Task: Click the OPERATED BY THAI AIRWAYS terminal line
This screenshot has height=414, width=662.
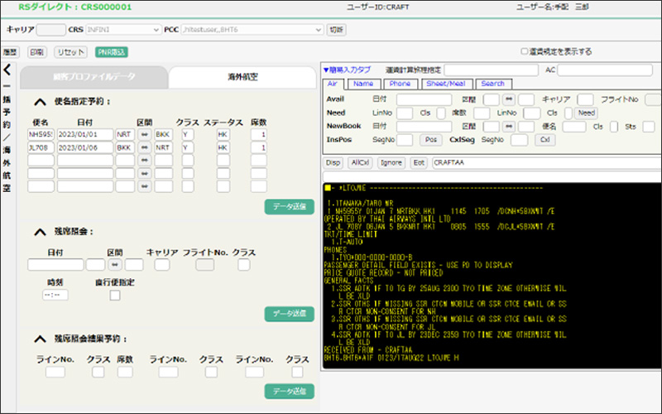Action: click(387, 219)
